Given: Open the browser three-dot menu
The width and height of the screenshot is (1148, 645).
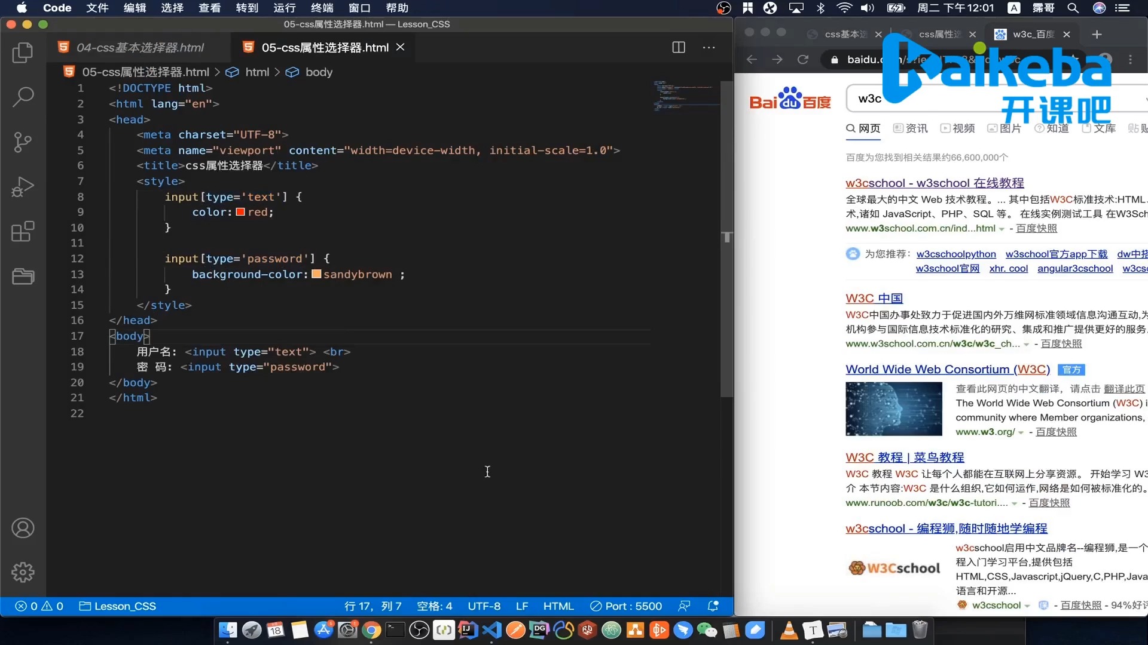Looking at the screenshot, I should click(1130, 59).
